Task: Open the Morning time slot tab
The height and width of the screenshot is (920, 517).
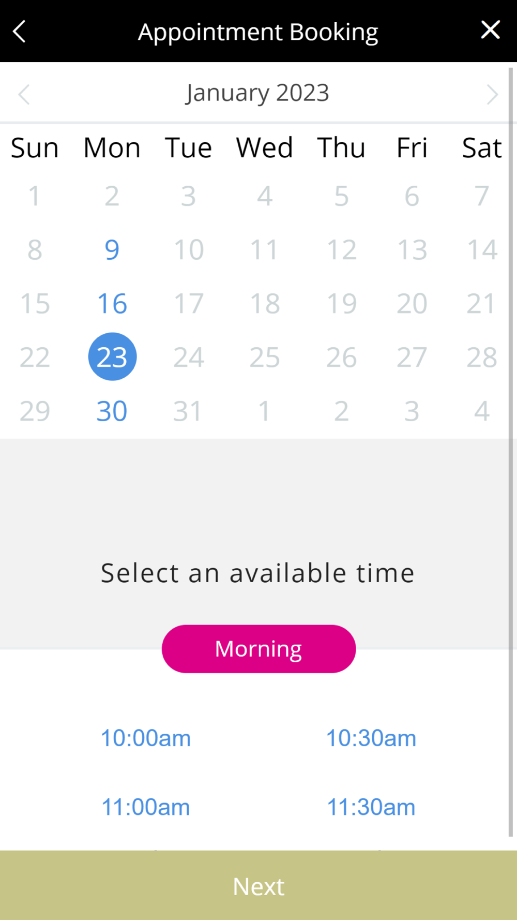Action: tap(258, 649)
